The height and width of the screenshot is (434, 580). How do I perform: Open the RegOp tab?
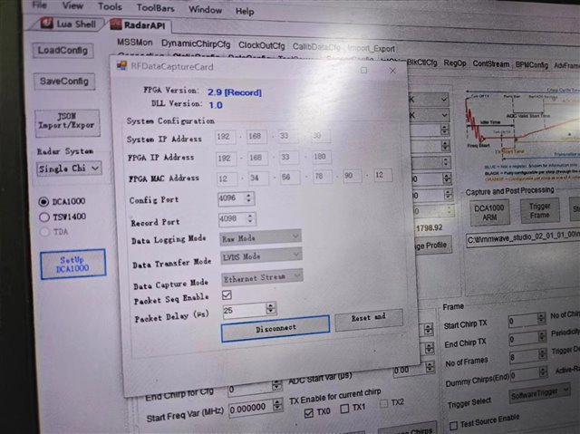point(455,63)
